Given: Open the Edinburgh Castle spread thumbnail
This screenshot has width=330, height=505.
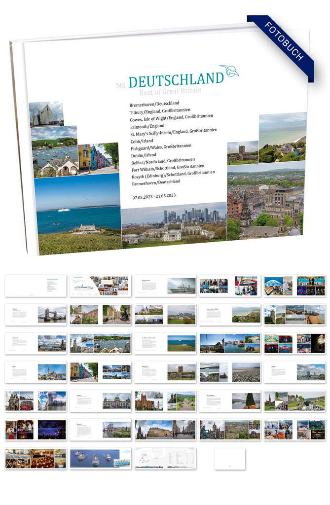Looking at the screenshot, I should coord(165,430).
